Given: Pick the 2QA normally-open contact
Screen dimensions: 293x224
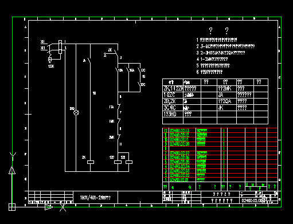Looking at the screenshot, I should click(128, 70).
